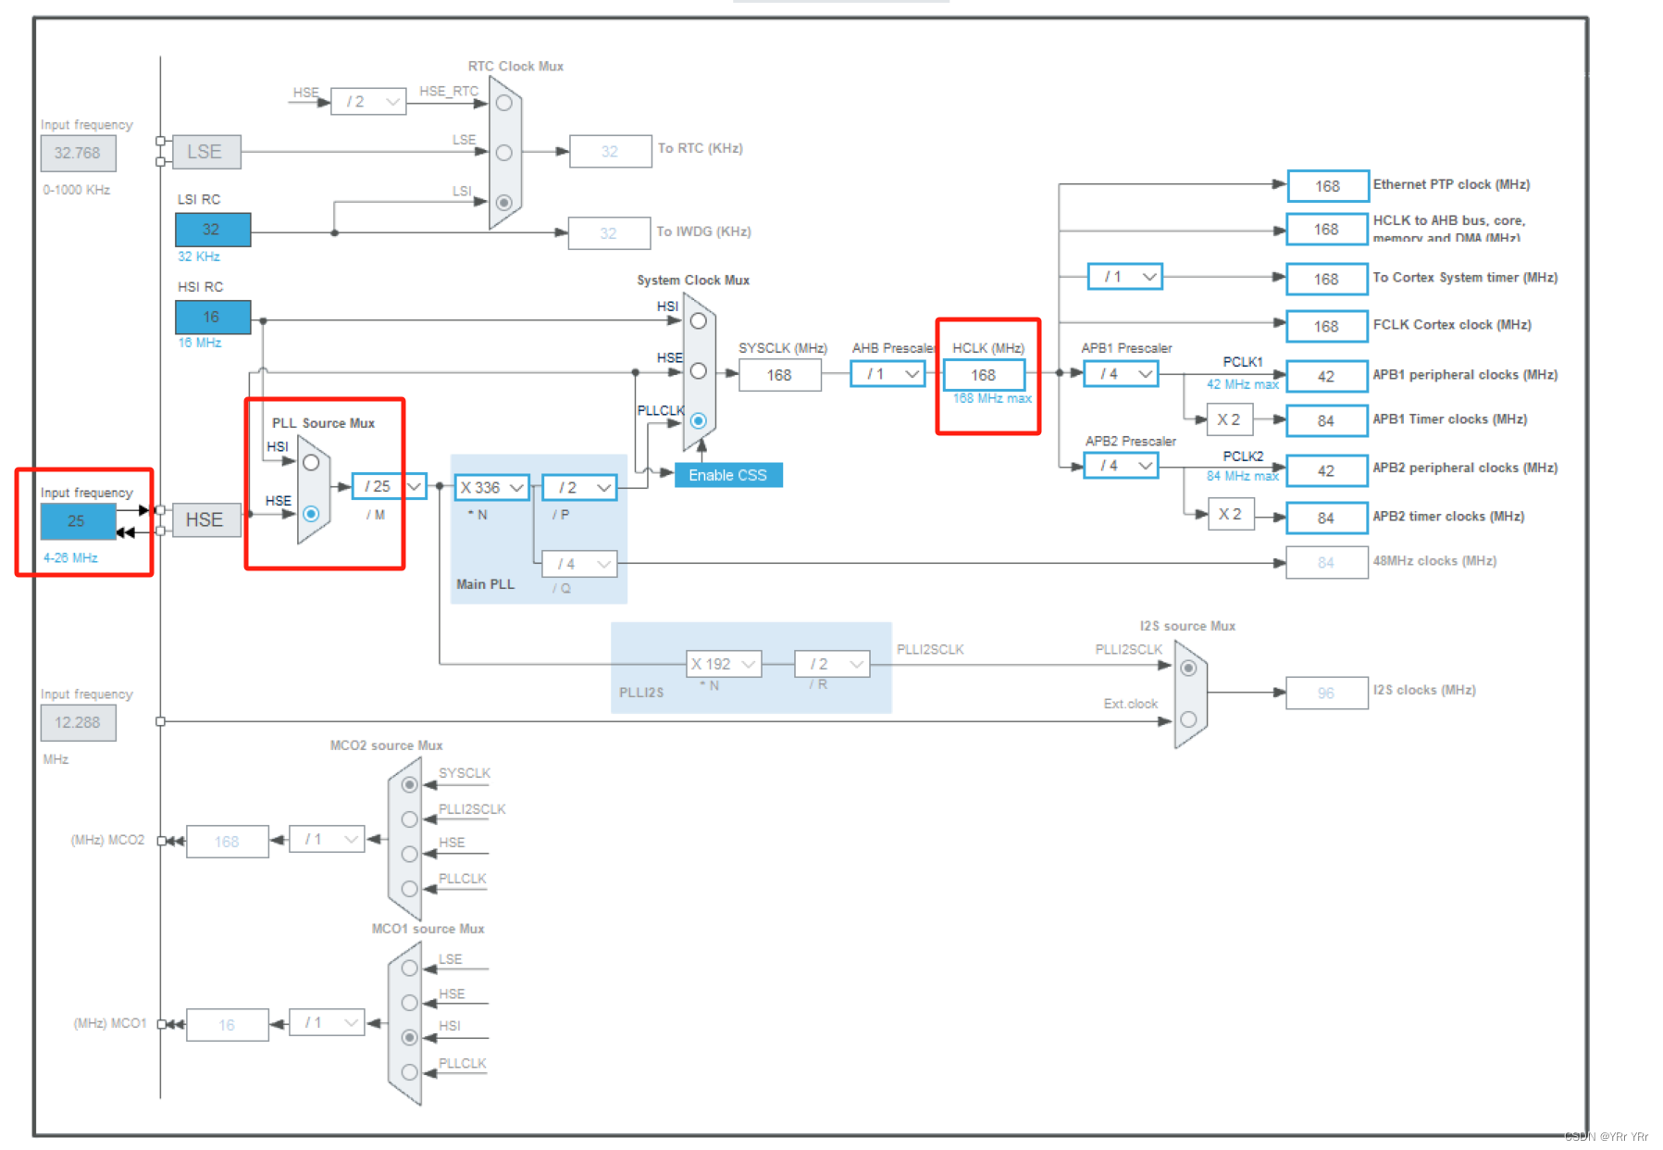The height and width of the screenshot is (1150, 1663).
Task: Click the LSE oscillator block
Action: click(x=206, y=152)
